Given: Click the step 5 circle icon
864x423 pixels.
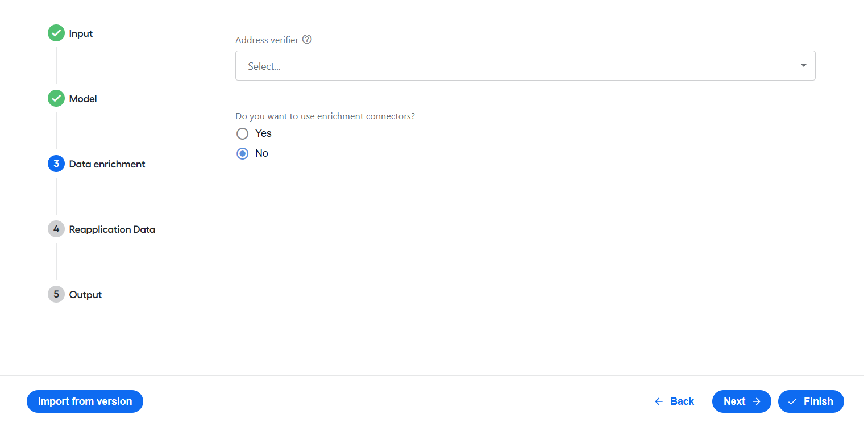Looking at the screenshot, I should [56, 295].
